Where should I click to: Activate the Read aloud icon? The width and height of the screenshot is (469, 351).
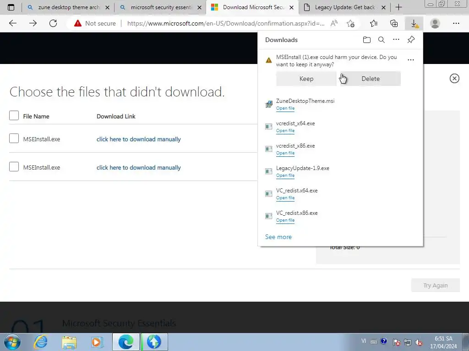[x=334, y=23]
